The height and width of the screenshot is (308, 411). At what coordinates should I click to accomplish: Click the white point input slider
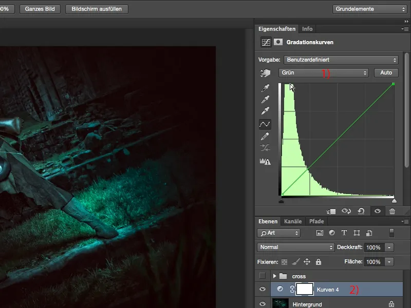pyautogui.click(x=394, y=201)
